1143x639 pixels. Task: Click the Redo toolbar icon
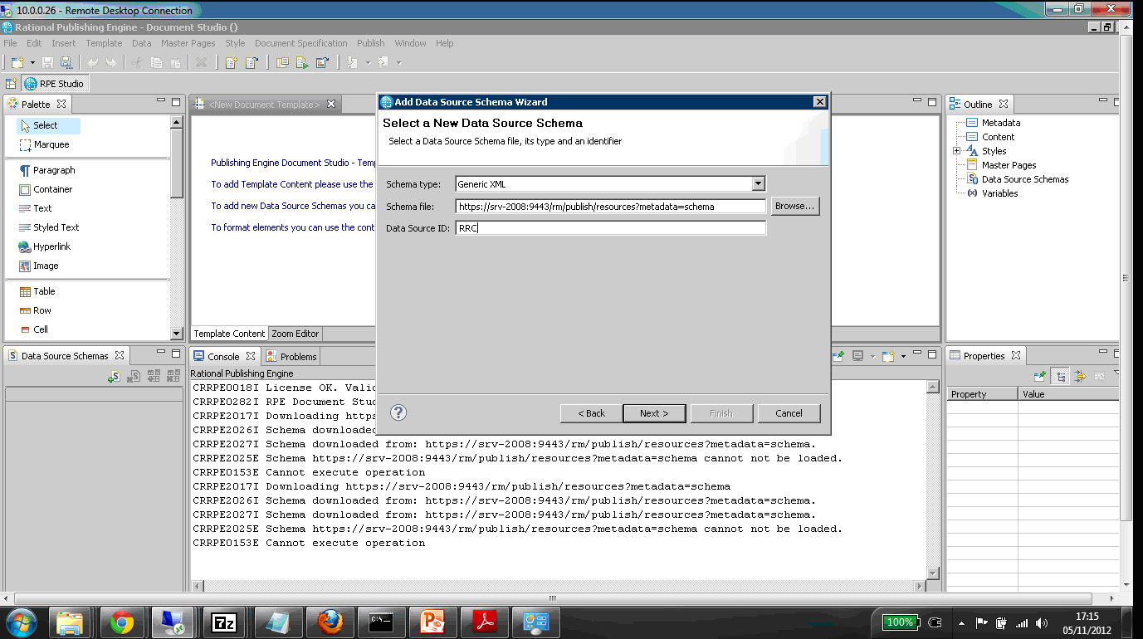[111, 62]
